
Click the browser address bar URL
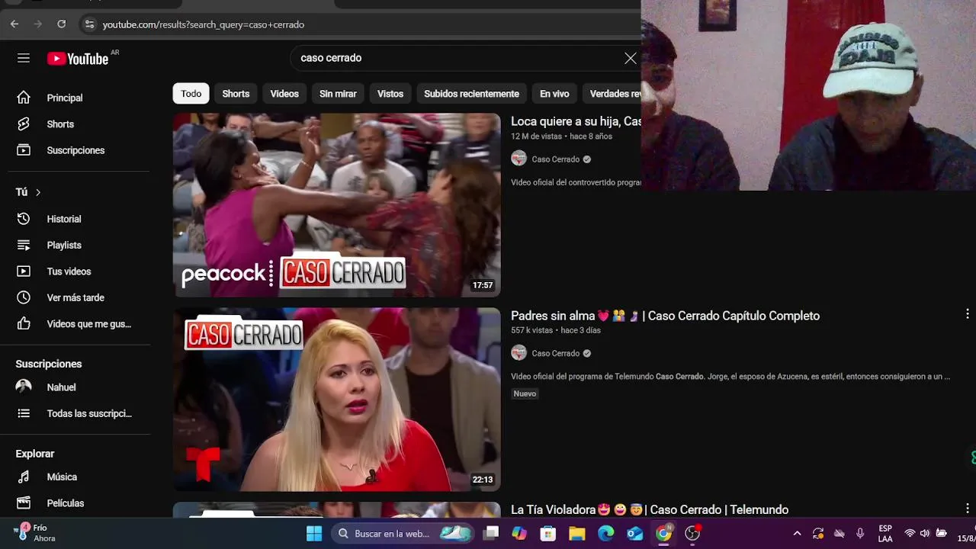click(x=204, y=24)
